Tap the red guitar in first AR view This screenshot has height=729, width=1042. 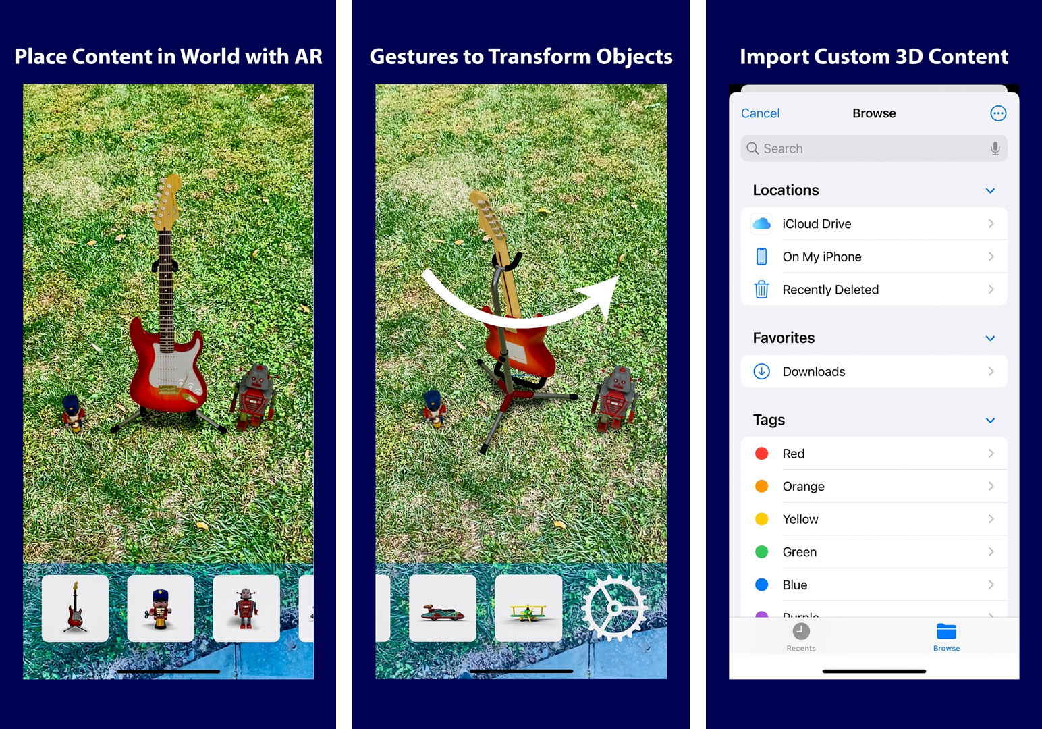pos(166,304)
